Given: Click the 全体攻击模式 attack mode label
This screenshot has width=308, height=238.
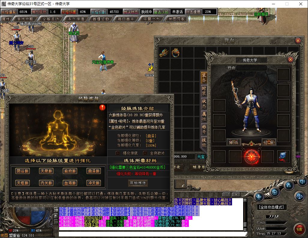Looking at the screenshot, I should pyautogui.click(x=271, y=207).
